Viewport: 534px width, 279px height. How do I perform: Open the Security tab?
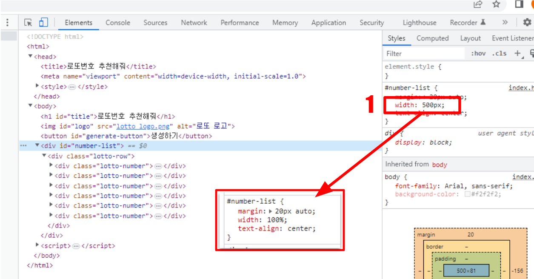[371, 23]
